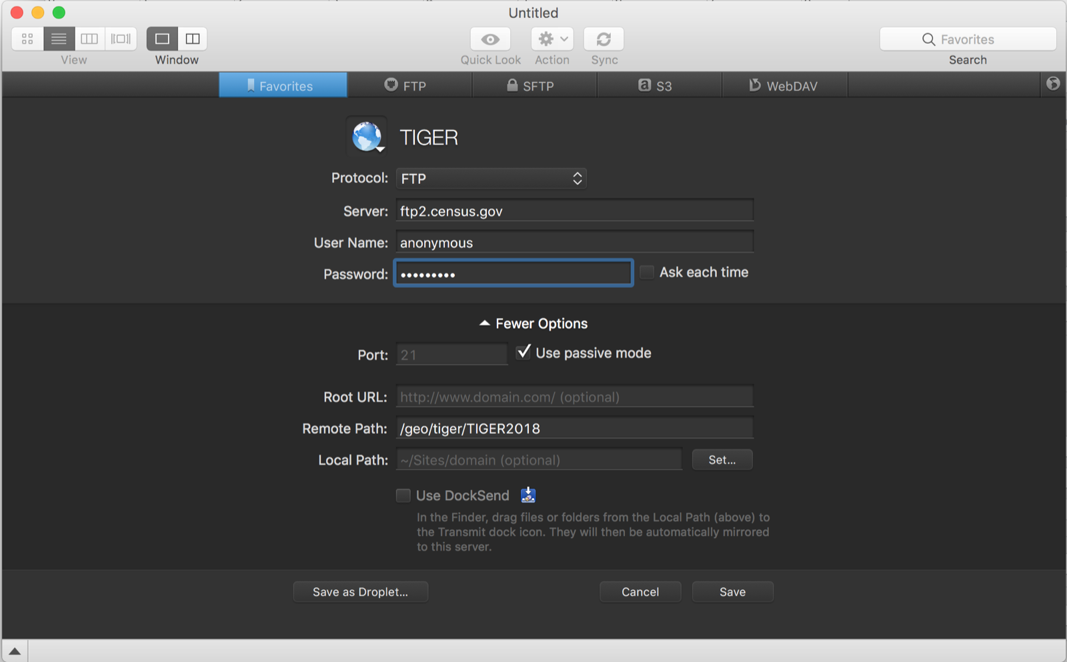Switch to thumbnail icon view
This screenshot has width=1067, height=662.
pos(27,39)
